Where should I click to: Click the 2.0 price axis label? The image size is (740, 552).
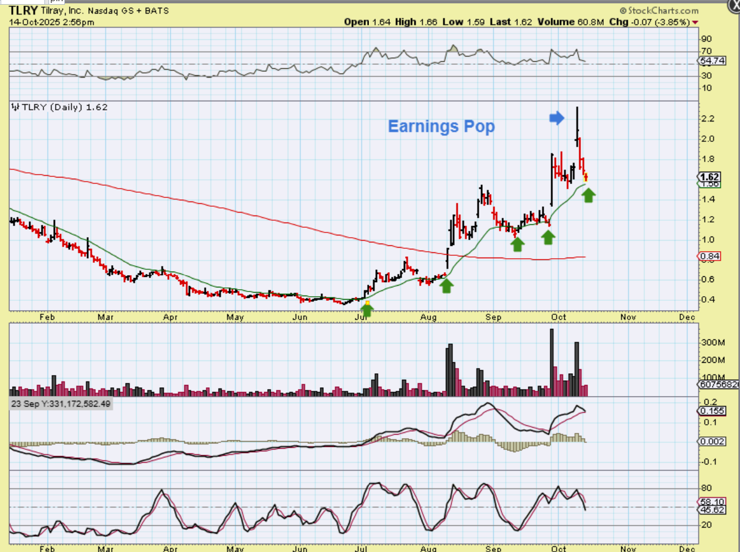(x=707, y=139)
